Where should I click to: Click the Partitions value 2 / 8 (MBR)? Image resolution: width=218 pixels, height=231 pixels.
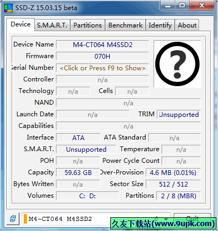178,196
